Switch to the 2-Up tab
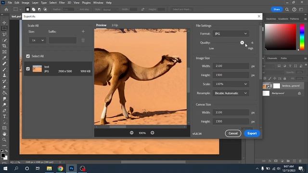Viewport: 308px width, 173px height. point(115,25)
